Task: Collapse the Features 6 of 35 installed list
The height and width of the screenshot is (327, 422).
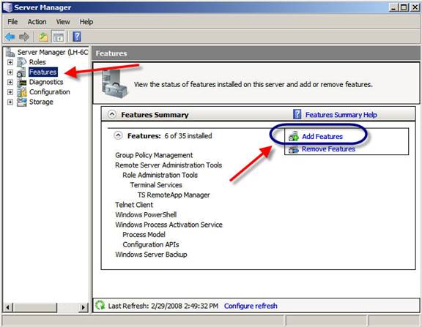Action: click(118, 135)
